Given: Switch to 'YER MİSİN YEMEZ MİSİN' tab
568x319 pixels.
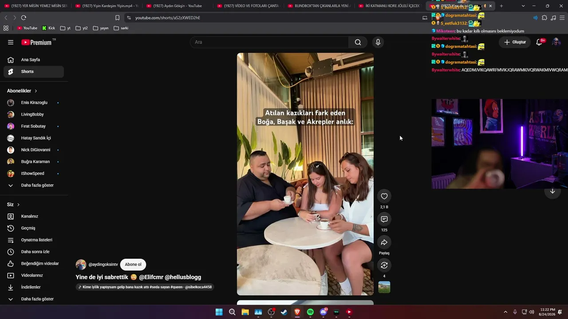Looking at the screenshot, I should pyautogui.click(x=35, y=6).
